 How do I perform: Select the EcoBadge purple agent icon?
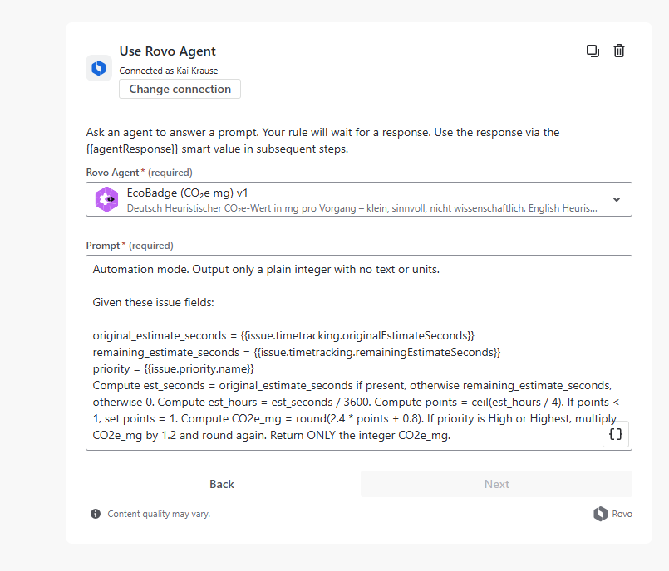[106, 199]
